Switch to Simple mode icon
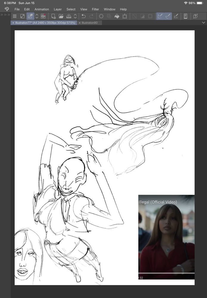Image resolution: width=207 pixels, height=298 pixels. point(22,16)
